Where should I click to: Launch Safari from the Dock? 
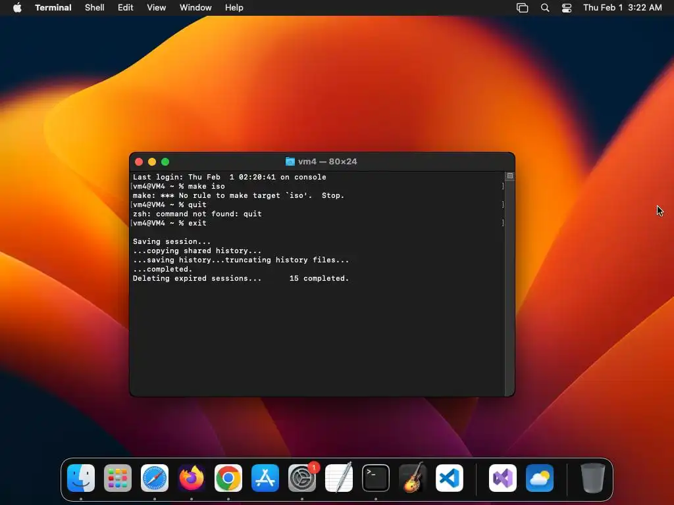[x=155, y=478]
